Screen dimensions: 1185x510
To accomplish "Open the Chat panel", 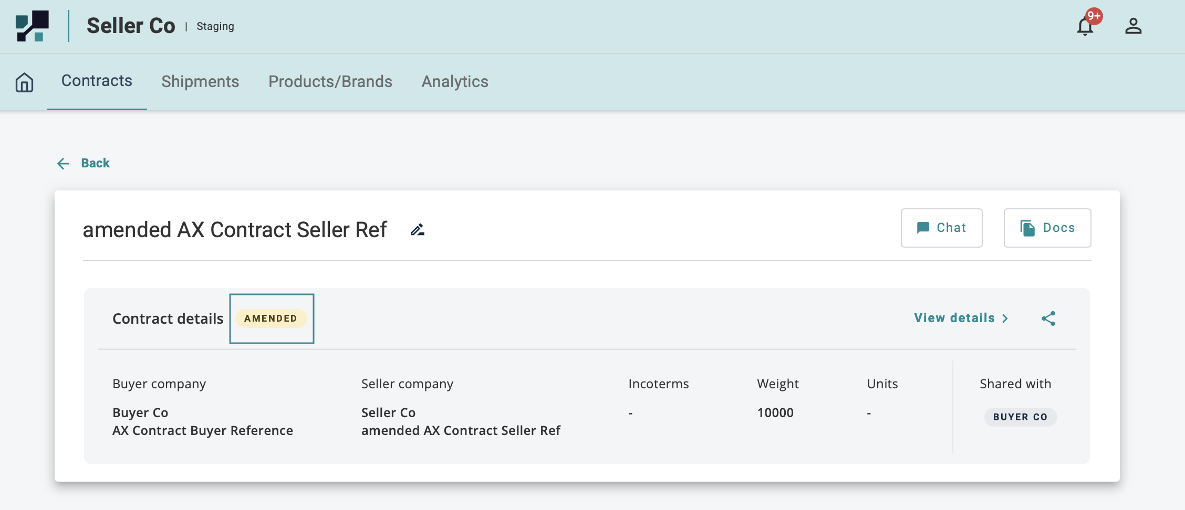I will point(941,228).
